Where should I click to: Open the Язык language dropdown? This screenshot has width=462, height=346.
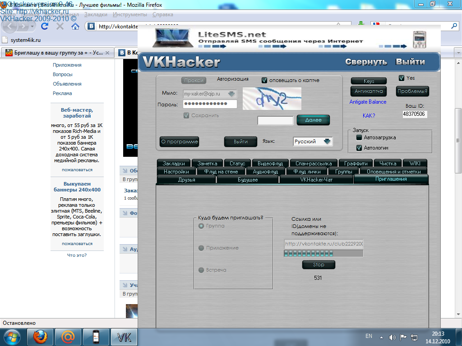327,141
